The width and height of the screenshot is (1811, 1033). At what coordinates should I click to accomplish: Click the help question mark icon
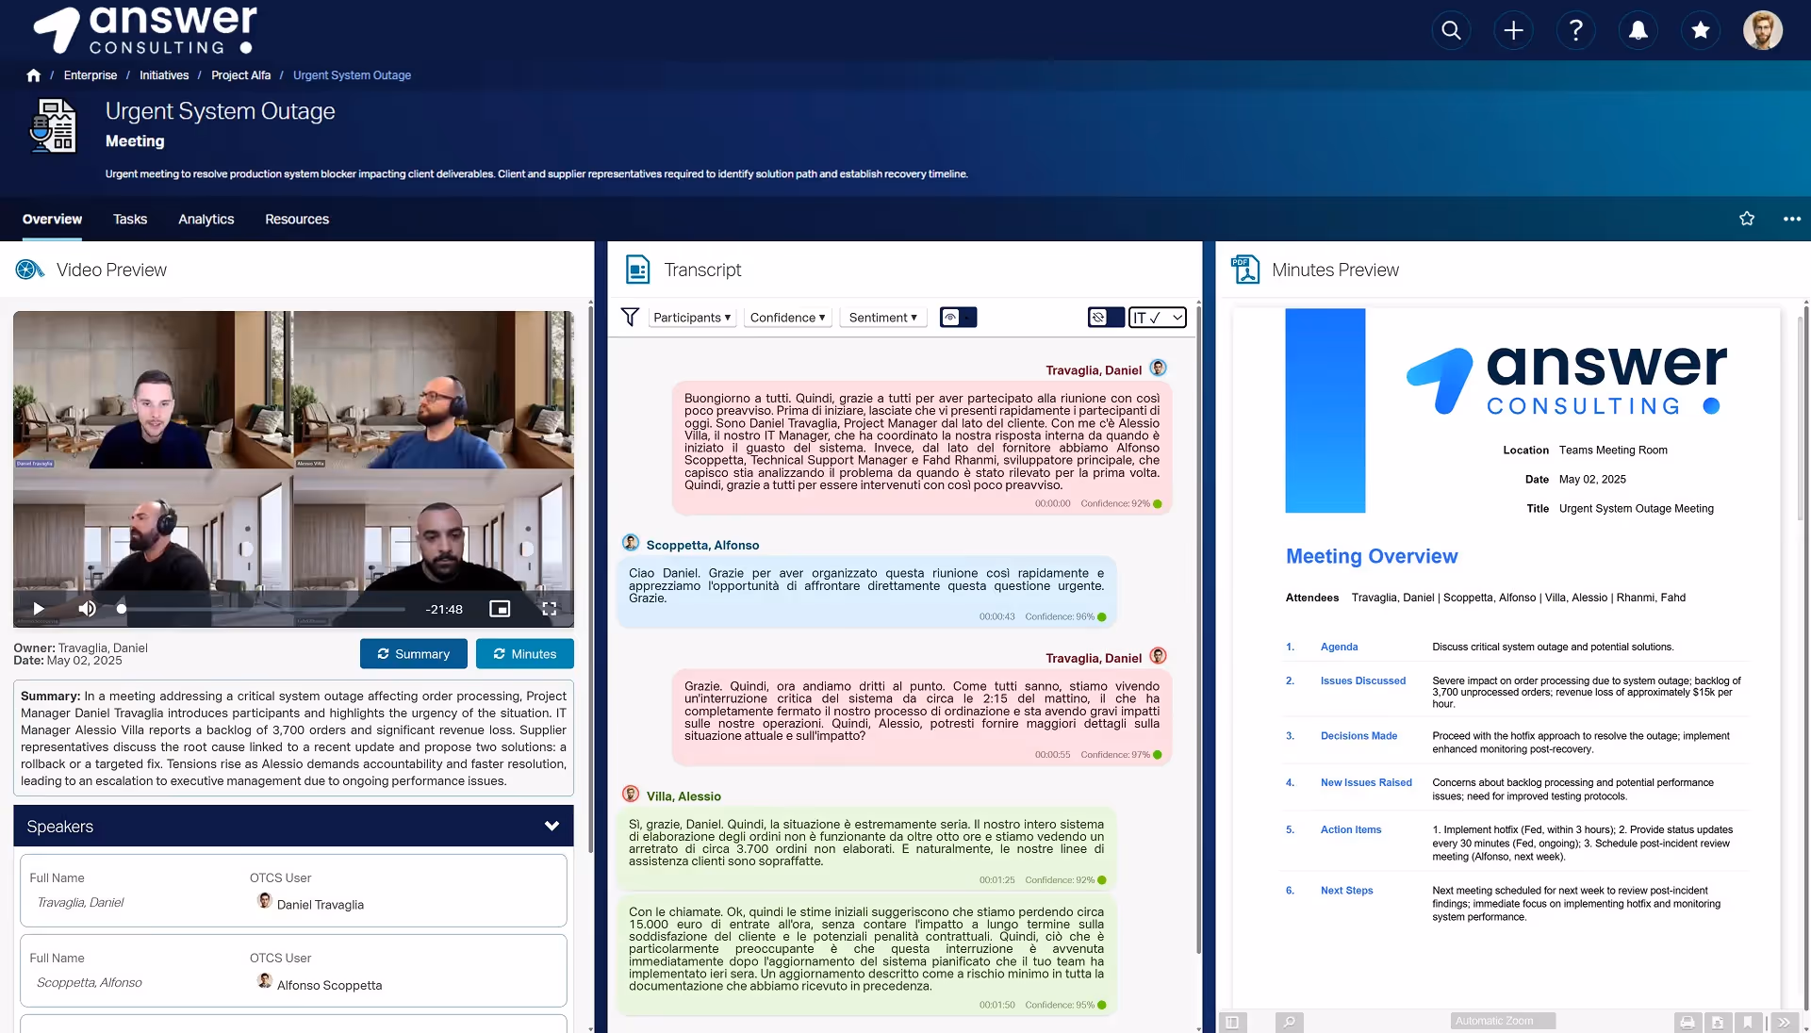[1575, 30]
